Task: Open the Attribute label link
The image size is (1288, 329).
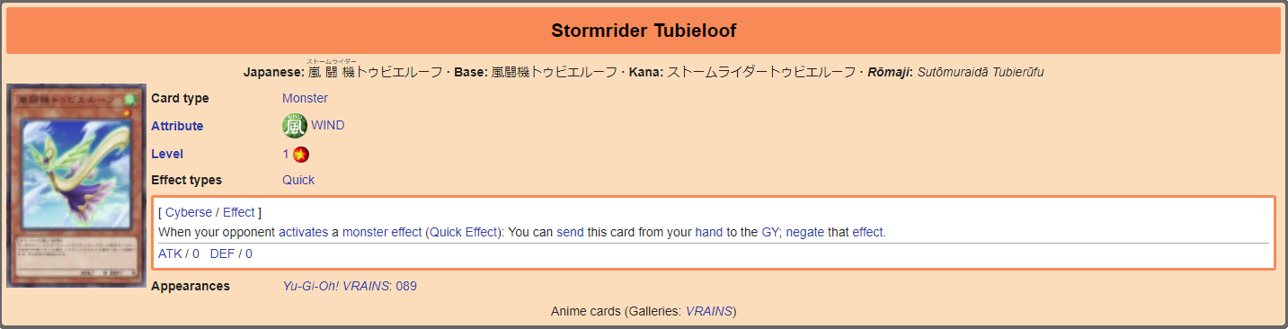Action: pyautogui.click(x=177, y=126)
